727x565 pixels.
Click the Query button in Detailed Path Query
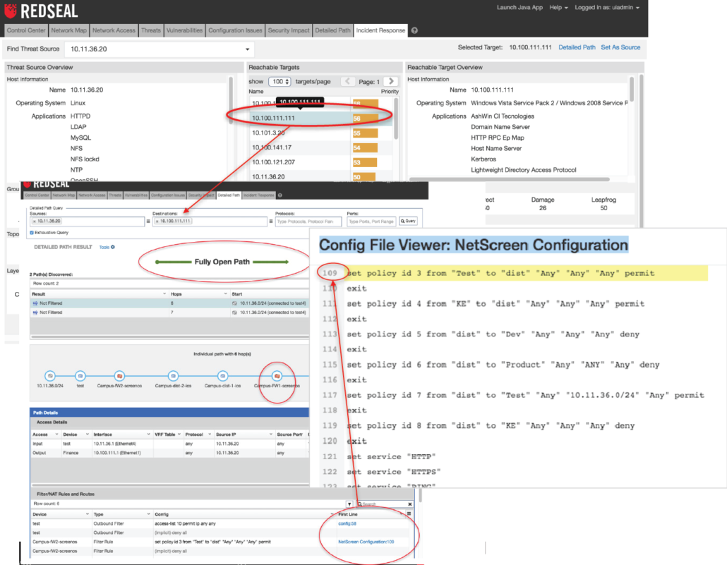pos(408,221)
